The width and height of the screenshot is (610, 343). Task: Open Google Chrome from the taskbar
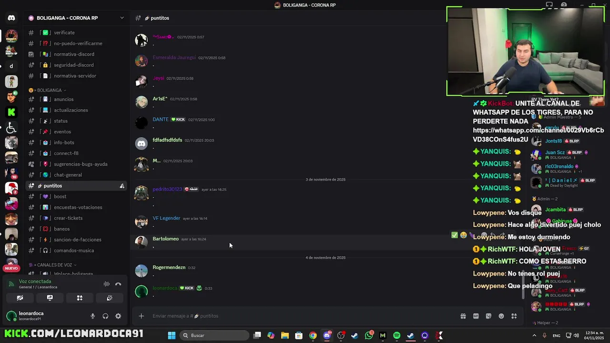tap(313, 335)
